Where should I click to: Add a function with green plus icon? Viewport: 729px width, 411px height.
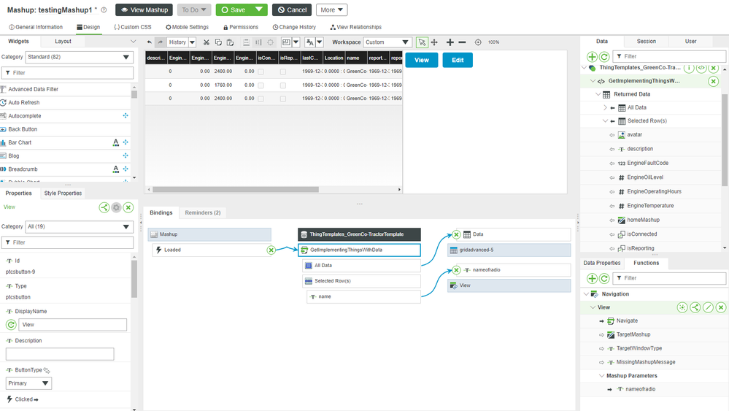point(592,278)
